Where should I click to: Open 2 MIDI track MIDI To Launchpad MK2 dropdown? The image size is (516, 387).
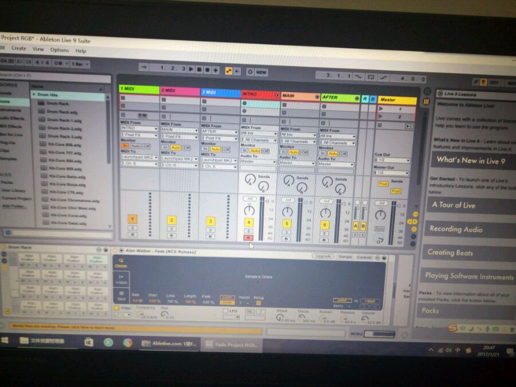click(x=179, y=159)
